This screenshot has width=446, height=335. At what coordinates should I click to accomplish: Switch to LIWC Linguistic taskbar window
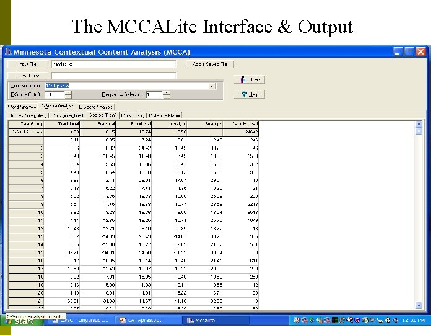81,321
